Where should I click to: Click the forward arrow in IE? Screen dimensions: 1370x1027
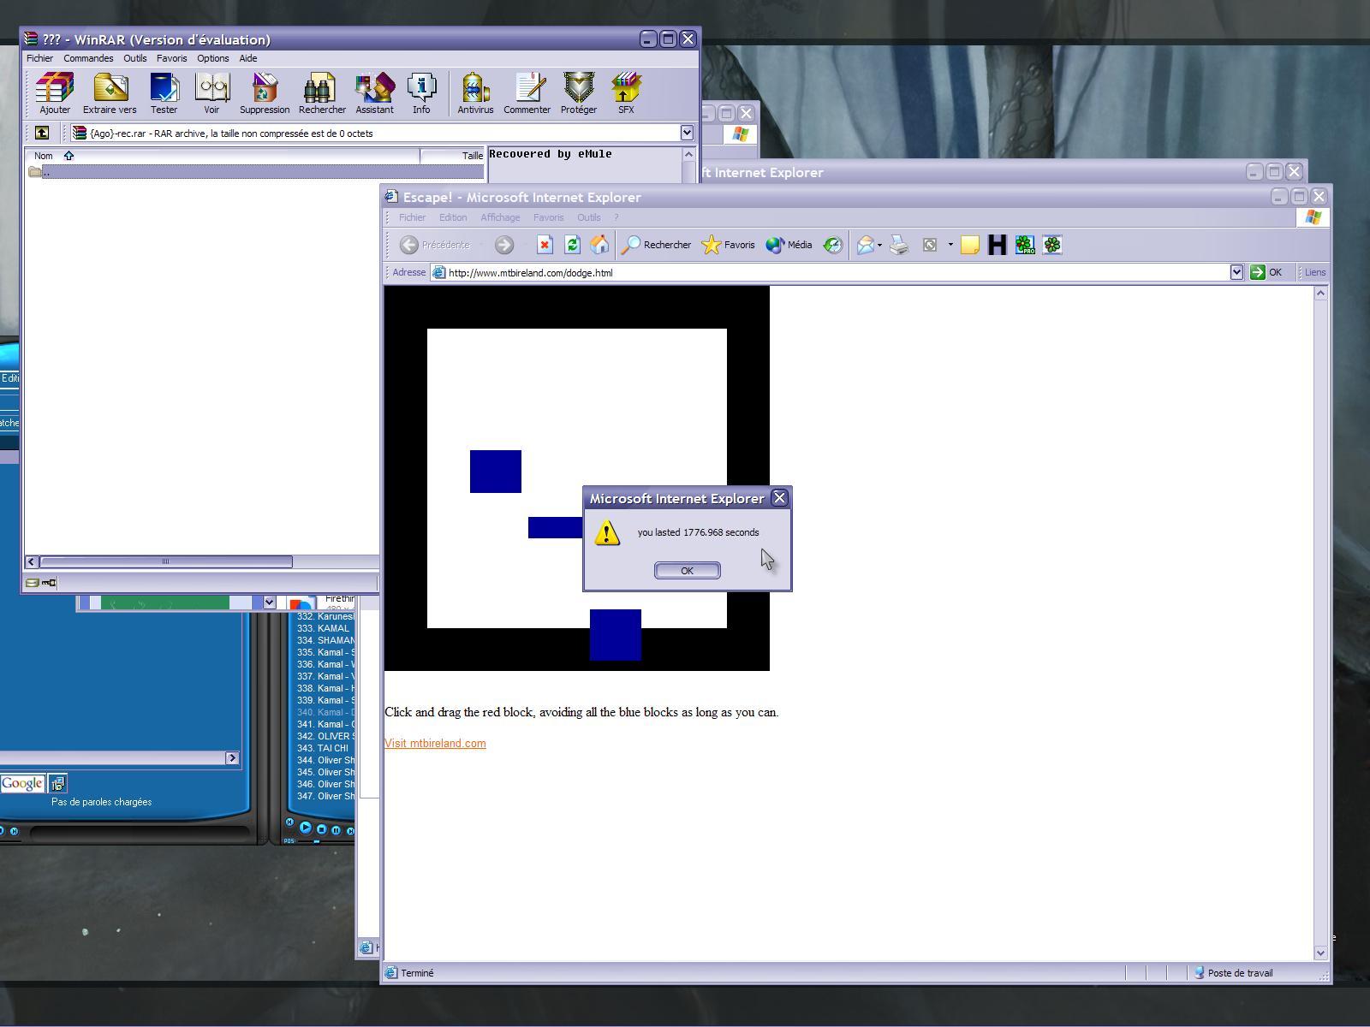point(504,245)
